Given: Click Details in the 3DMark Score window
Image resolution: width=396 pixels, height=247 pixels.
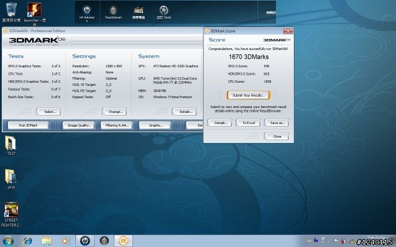Looking at the screenshot, I should point(220,123).
